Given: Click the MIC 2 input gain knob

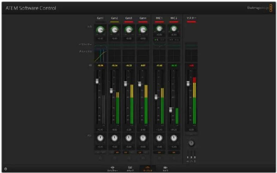Looking at the screenshot, I should click(174, 28).
